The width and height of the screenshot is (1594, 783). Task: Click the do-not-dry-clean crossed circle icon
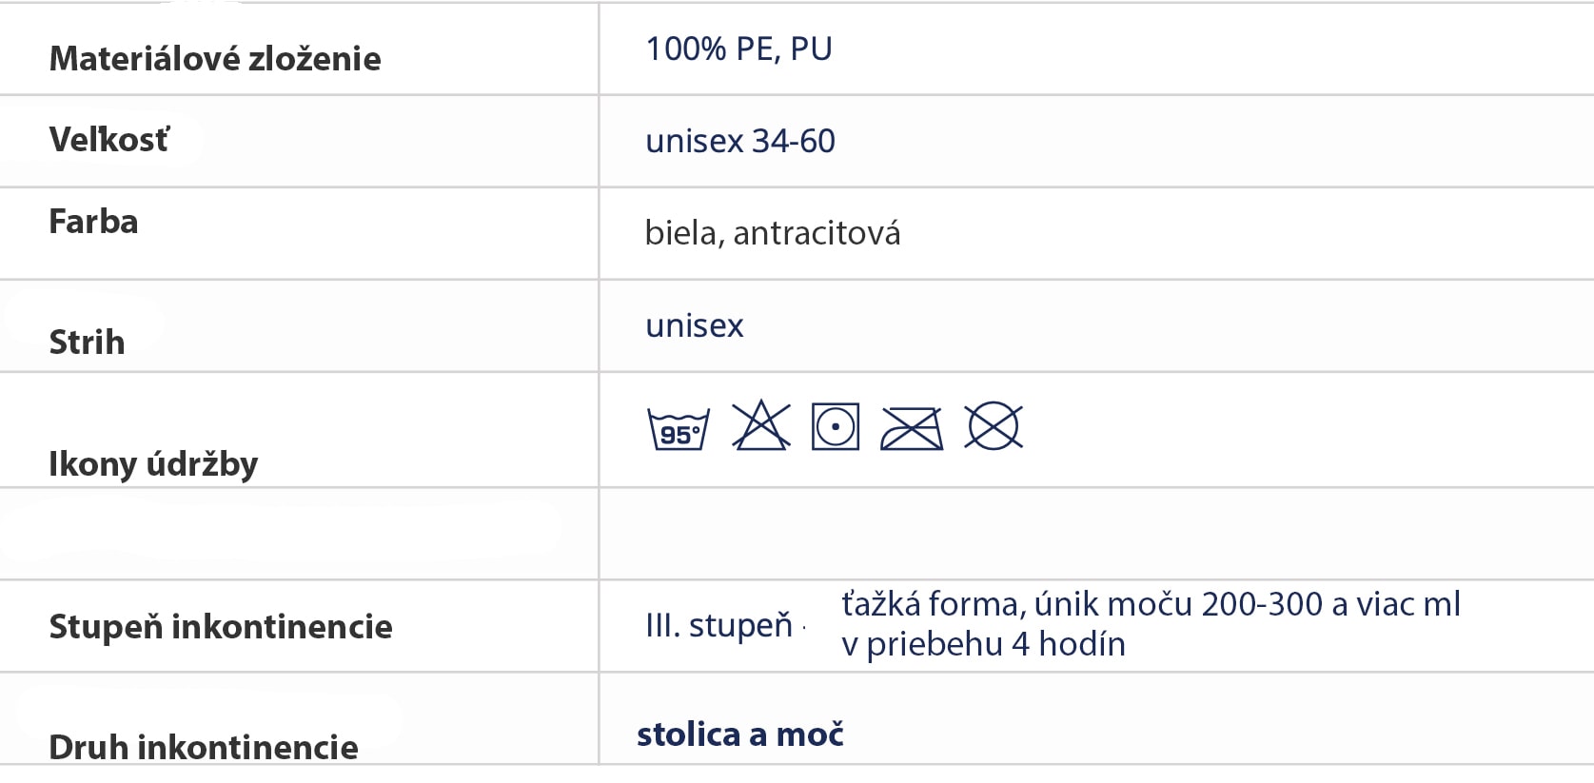click(993, 426)
